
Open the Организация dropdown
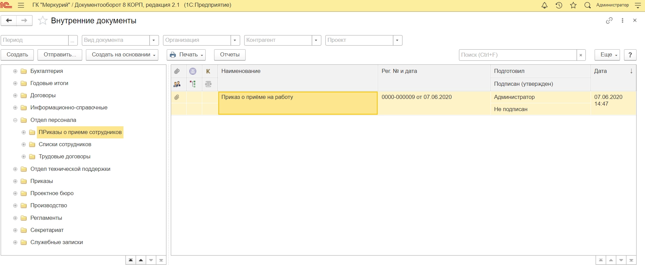(x=235, y=40)
